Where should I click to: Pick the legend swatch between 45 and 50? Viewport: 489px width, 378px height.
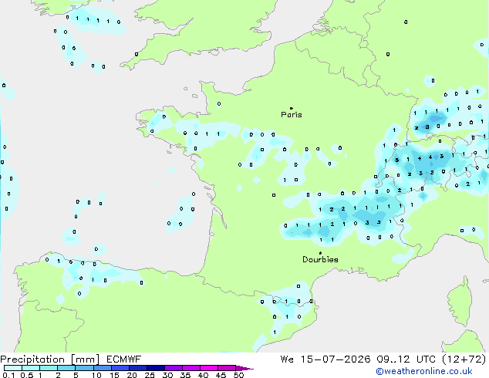227,368
